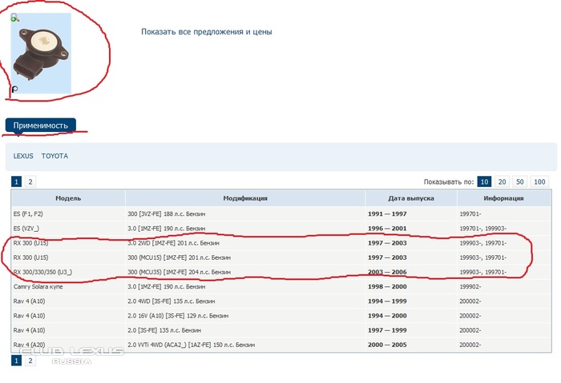The image size is (561, 383).
Task: Select the 'Camry Solara купе' table row
Action: coord(40,286)
